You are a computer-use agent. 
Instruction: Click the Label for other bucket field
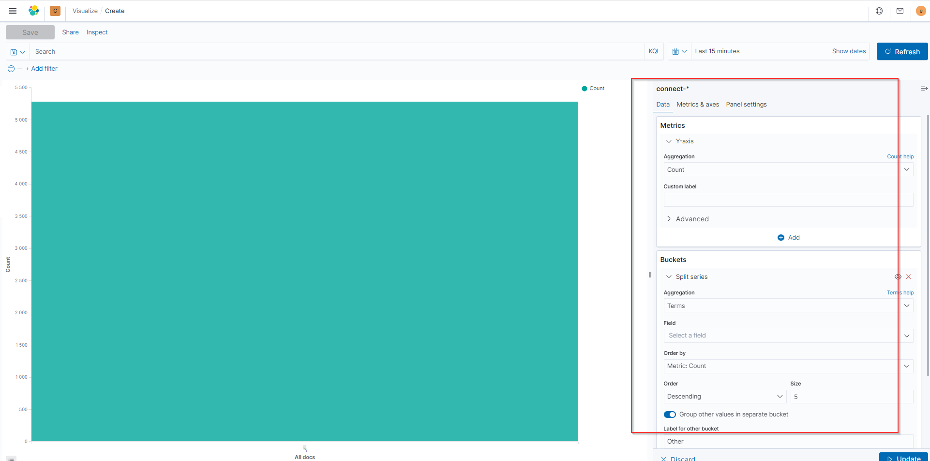pos(788,442)
